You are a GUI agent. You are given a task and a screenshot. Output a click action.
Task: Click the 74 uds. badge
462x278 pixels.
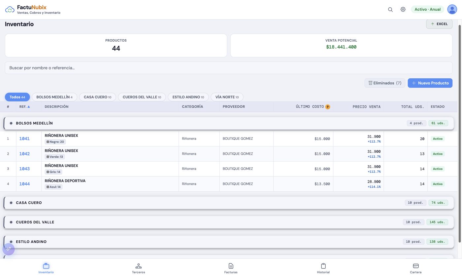coord(438,203)
